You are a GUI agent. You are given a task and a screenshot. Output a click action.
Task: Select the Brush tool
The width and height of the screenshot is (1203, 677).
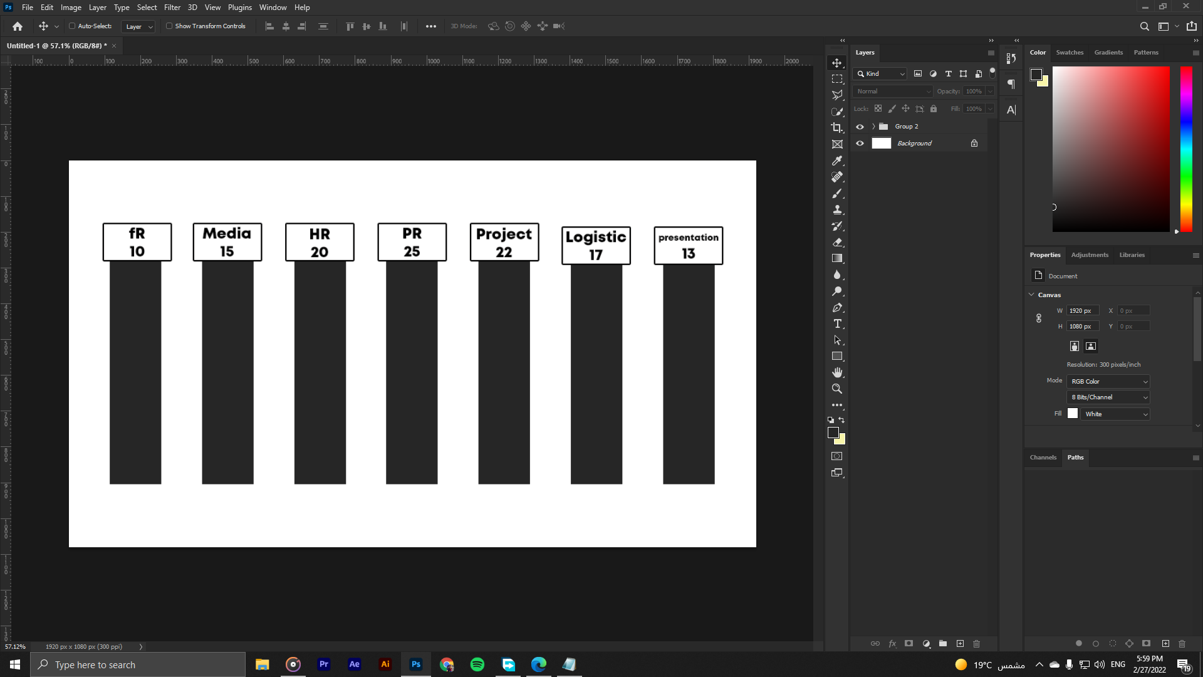pyautogui.click(x=837, y=193)
